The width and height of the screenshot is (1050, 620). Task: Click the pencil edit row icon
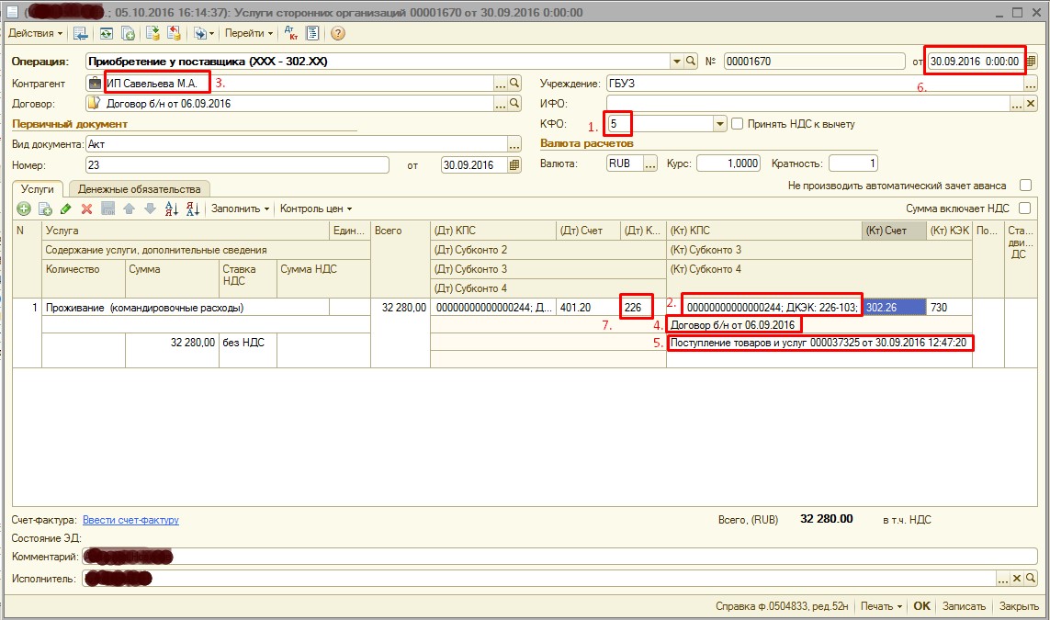pyautogui.click(x=65, y=209)
